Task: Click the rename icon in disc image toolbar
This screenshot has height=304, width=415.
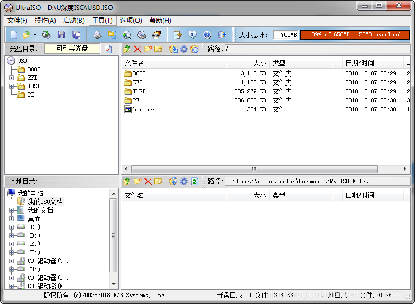Action: click(158, 49)
